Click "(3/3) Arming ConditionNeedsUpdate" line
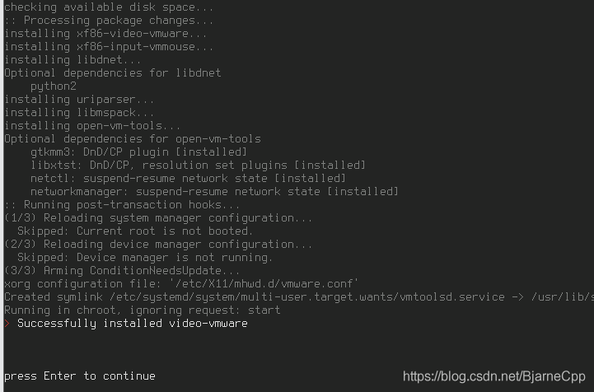 coord(123,271)
